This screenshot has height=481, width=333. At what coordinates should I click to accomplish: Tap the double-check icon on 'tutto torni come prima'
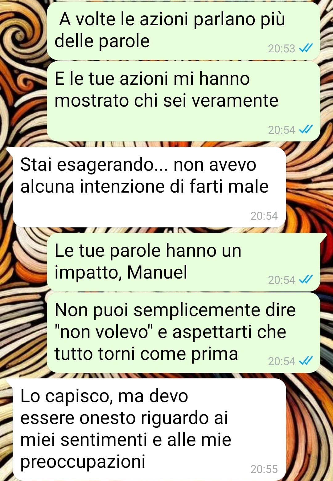pos(306,361)
